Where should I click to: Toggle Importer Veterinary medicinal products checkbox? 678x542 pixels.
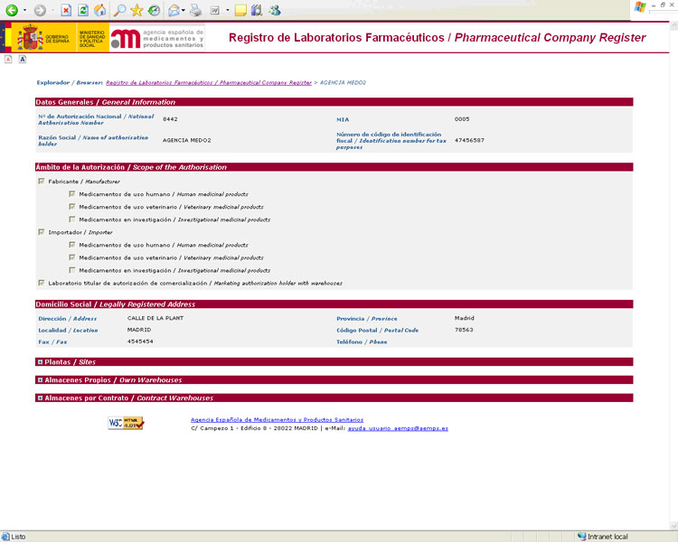tap(72, 257)
